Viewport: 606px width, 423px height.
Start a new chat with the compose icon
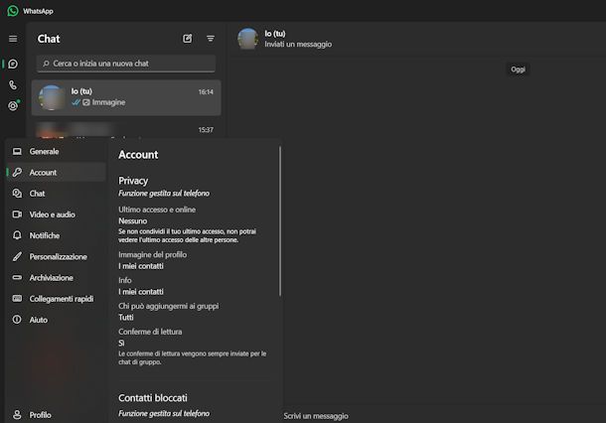(x=188, y=39)
